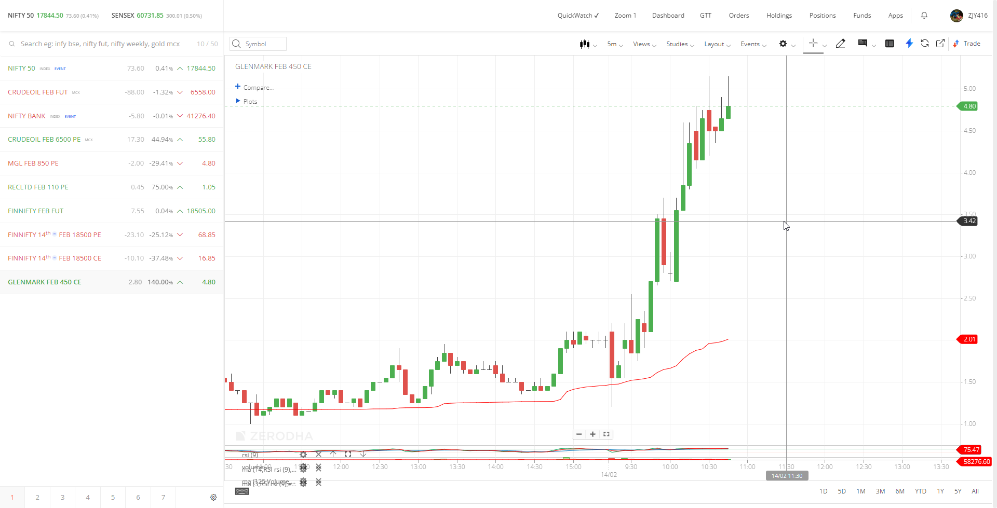Image resolution: width=997 pixels, height=508 pixels.
Task: Move rsi (9) panel down
Action: (363, 455)
